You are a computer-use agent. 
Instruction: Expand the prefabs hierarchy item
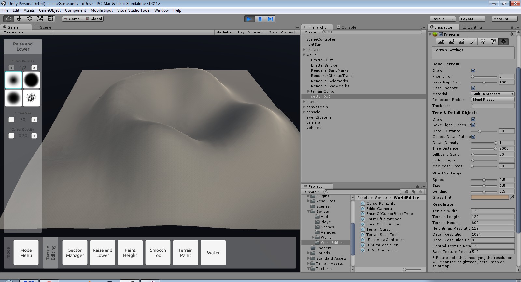304,50
